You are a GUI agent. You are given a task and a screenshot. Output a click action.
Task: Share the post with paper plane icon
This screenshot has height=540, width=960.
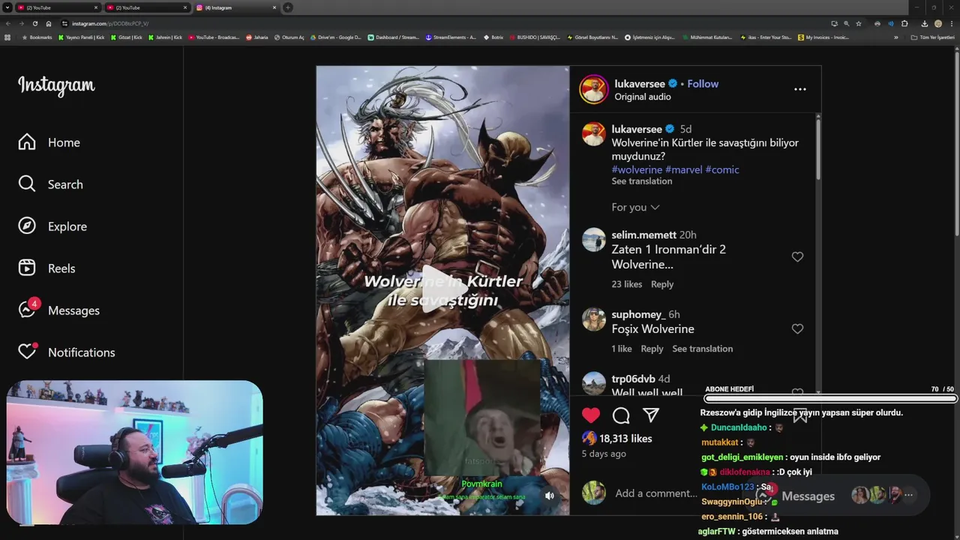click(651, 415)
